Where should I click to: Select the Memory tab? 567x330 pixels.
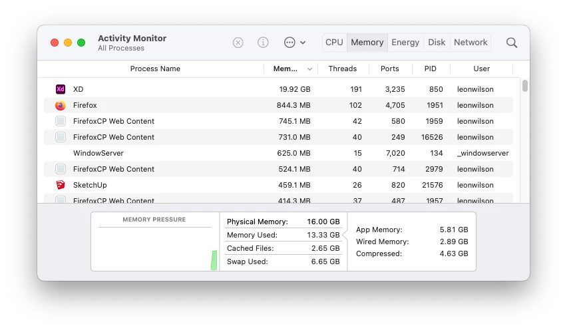tap(367, 43)
